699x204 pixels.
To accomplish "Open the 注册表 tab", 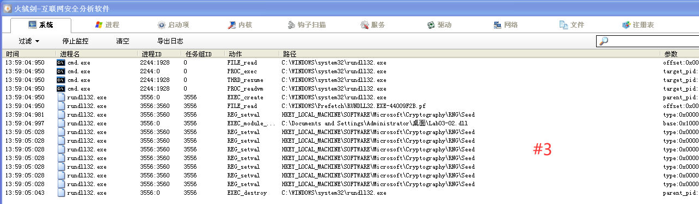I will pyautogui.click(x=638, y=25).
